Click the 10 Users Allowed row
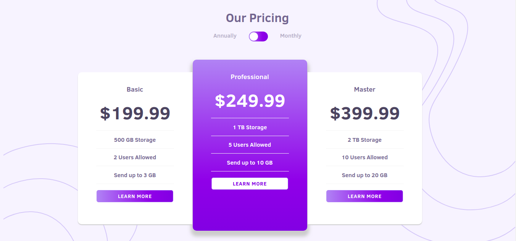516x241 pixels. (365, 157)
